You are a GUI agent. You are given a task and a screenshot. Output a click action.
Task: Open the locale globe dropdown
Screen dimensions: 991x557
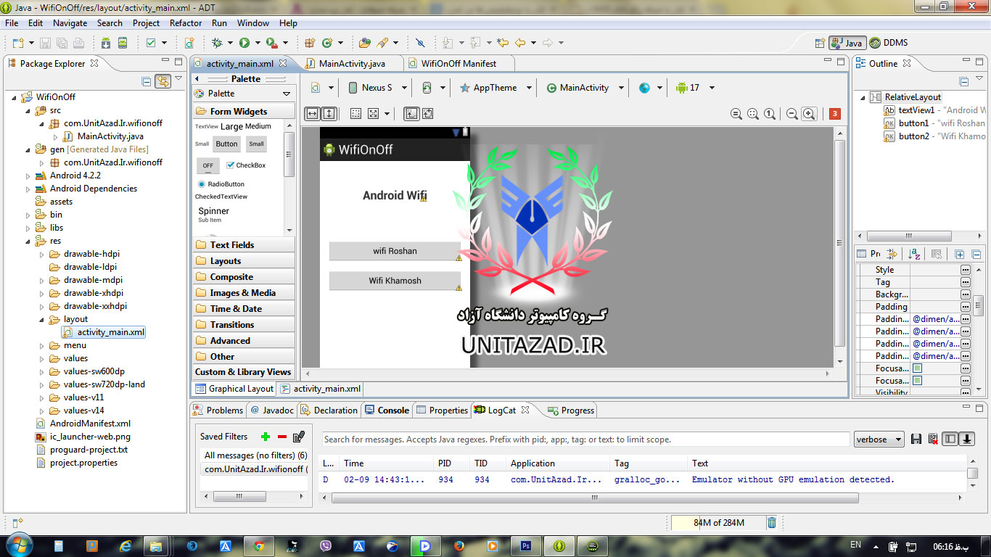tap(659, 88)
